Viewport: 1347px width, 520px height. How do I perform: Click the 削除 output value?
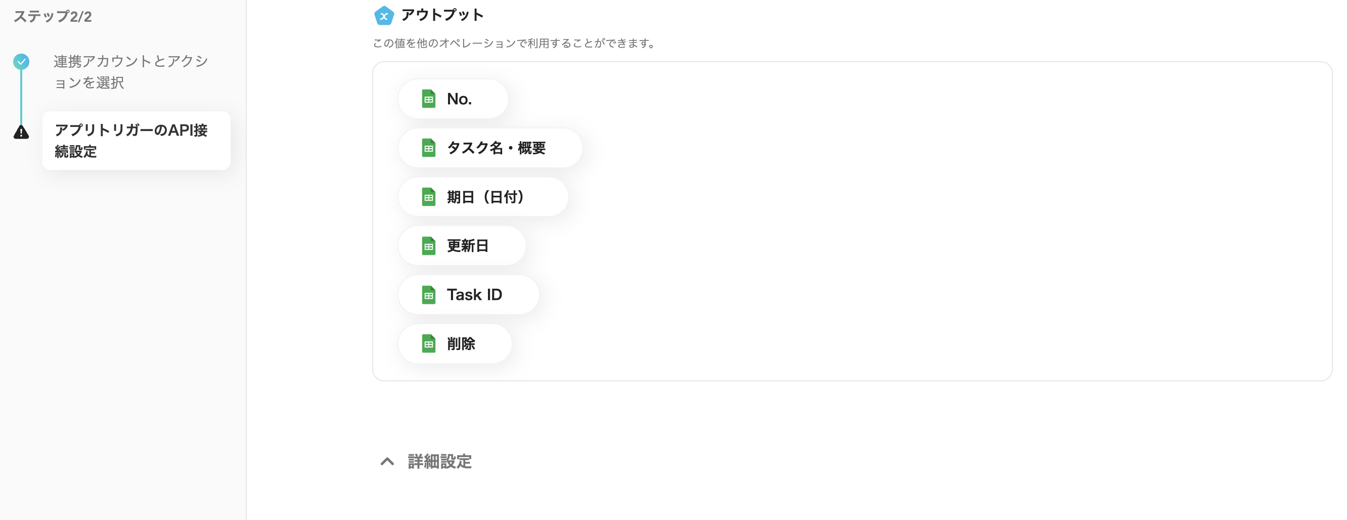461,343
